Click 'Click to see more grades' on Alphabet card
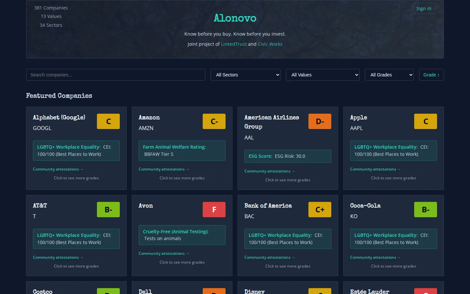 76,178
